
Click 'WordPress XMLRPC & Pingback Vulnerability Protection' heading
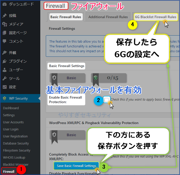click(94, 123)
